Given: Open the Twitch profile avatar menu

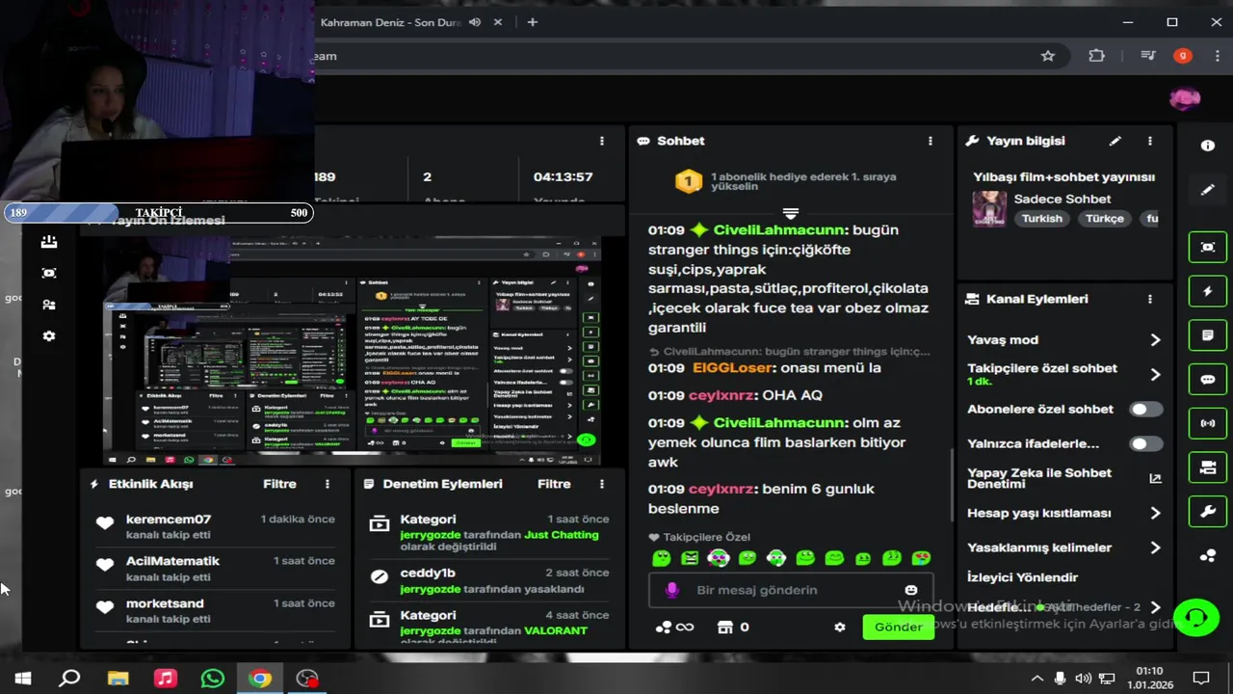Looking at the screenshot, I should tap(1185, 98).
